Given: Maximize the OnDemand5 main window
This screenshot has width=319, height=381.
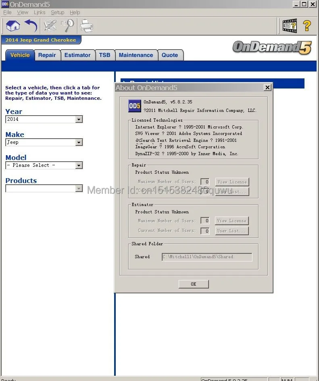Looking at the screenshot, I should 304,4.
